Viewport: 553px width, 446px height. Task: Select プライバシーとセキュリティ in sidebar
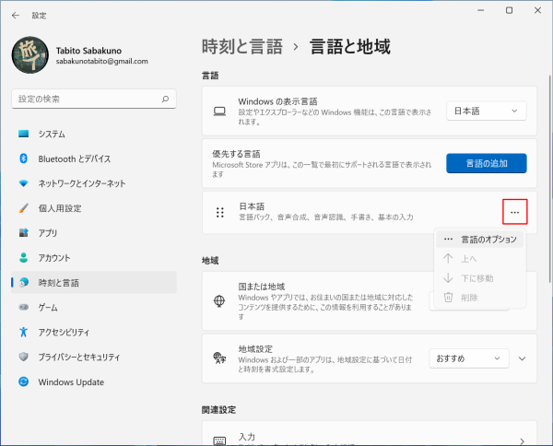(94, 357)
